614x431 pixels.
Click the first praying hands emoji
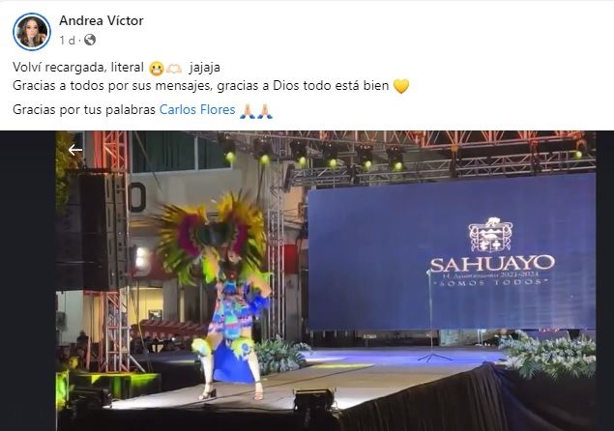tap(248, 111)
